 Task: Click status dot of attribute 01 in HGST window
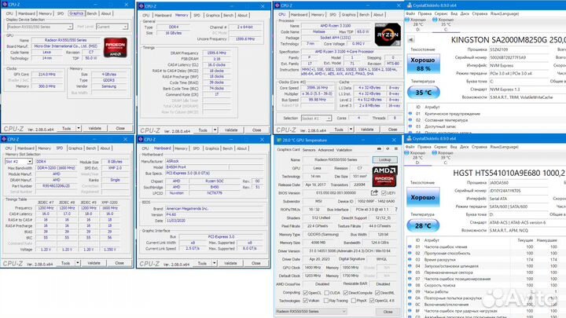tap(410, 247)
